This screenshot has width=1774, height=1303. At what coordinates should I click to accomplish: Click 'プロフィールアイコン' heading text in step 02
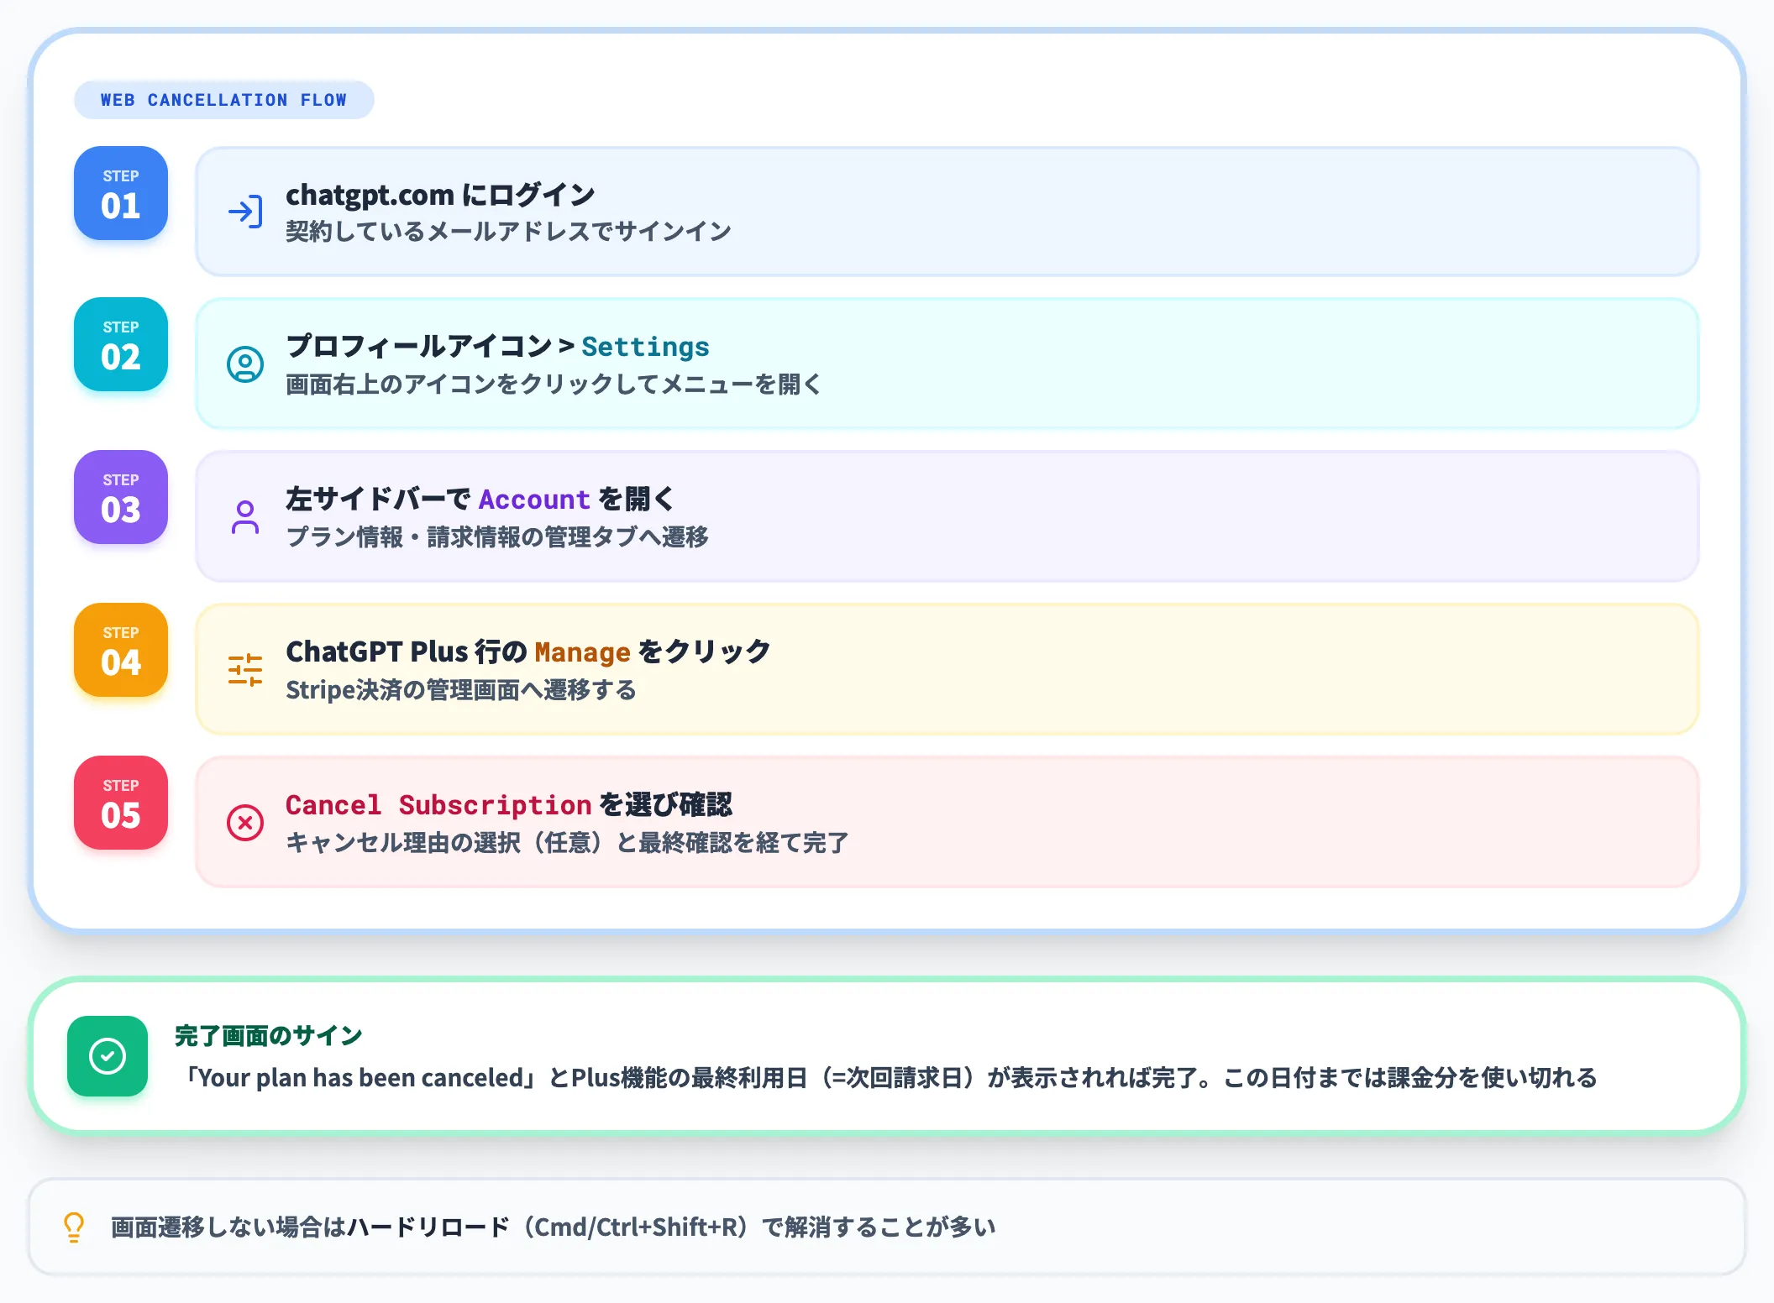click(x=419, y=347)
